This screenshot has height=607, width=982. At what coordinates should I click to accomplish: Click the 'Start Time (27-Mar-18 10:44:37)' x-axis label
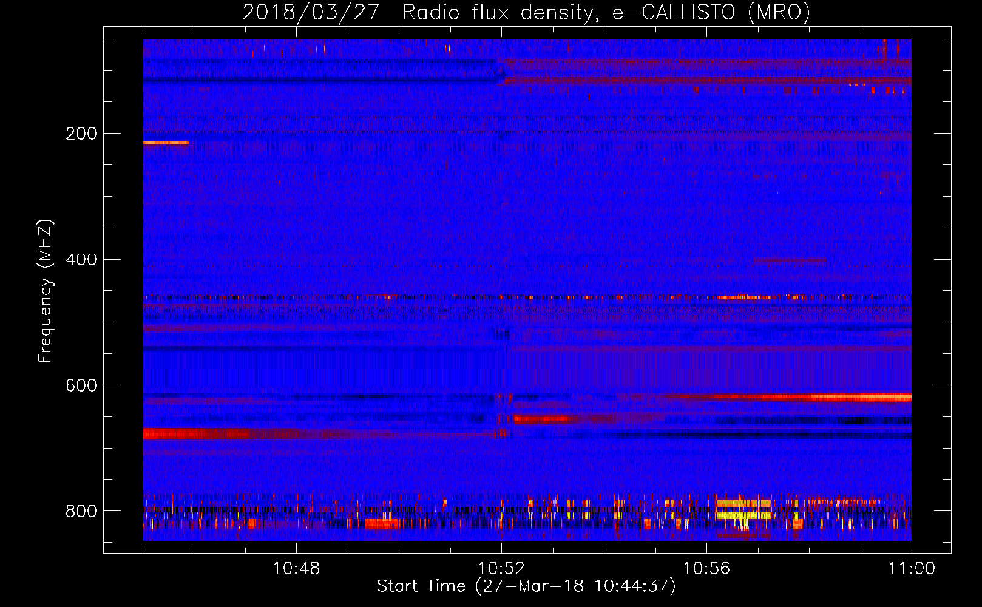pyautogui.click(x=526, y=586)
